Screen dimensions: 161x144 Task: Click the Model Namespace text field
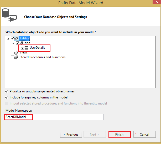[x=54, y=117]
